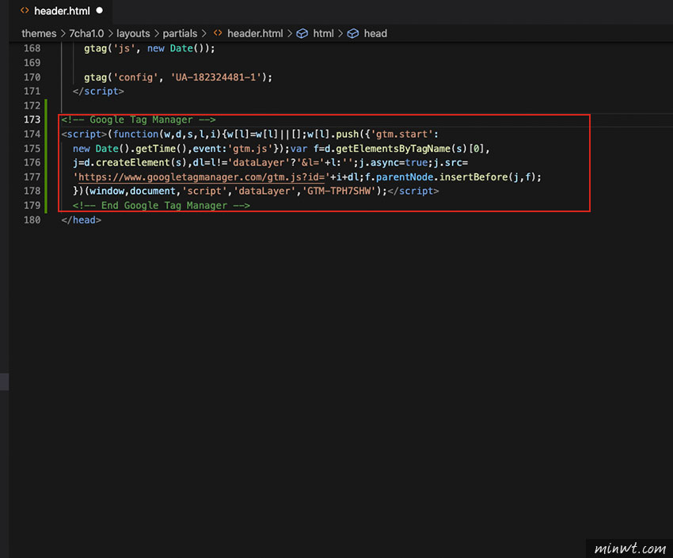Expand chevron after themes breadcrumb
Viewport: 673px width, 558px height.
[x=63, y=33]
